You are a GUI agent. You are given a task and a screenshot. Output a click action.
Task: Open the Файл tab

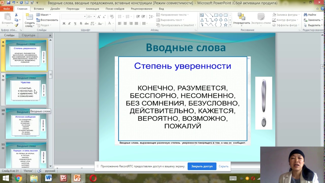click(x=7, y=9)
